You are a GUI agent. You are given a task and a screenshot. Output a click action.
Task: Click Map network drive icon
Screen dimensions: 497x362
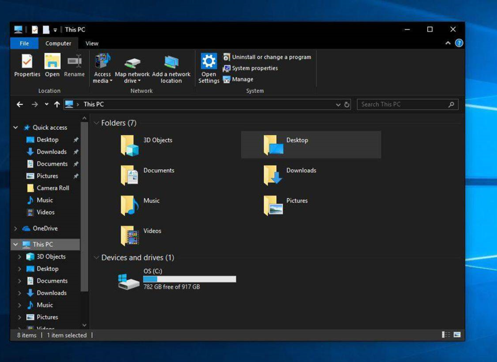point(132,63)
